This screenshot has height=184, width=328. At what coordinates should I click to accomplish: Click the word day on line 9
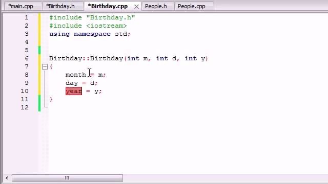click(x=72, y=83)
